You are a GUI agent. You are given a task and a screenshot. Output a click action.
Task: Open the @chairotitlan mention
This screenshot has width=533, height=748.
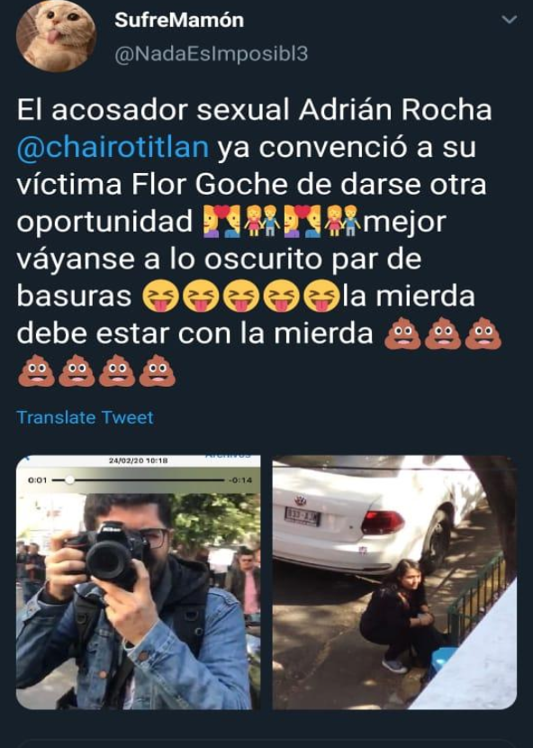click(113, 147)
